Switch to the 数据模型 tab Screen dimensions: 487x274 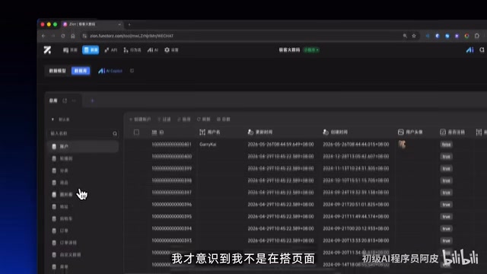pyautogui.click(x=58, y=71)
